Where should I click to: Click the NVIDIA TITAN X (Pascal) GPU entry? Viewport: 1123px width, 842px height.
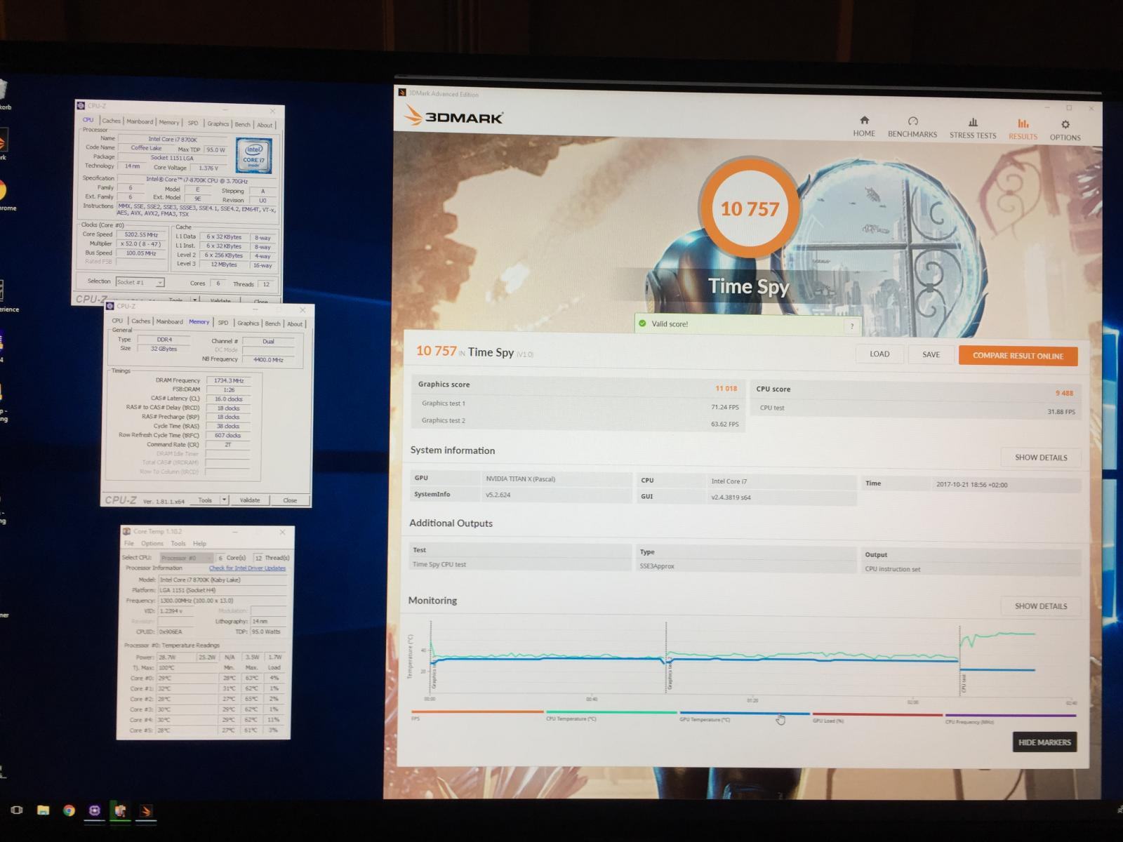coord(520,479)
